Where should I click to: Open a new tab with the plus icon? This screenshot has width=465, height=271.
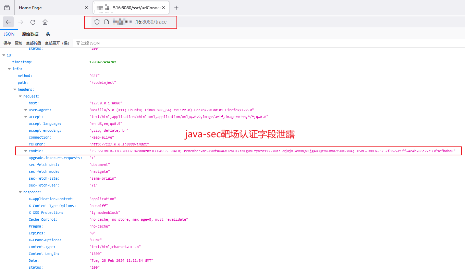click(176, 8)
